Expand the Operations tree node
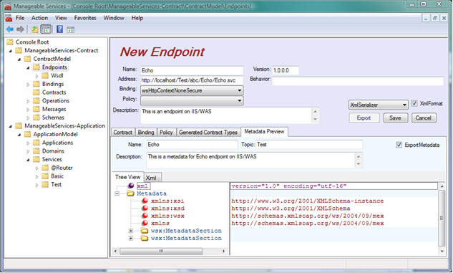Viewport: 453px width, 273px height. (28, 101)
